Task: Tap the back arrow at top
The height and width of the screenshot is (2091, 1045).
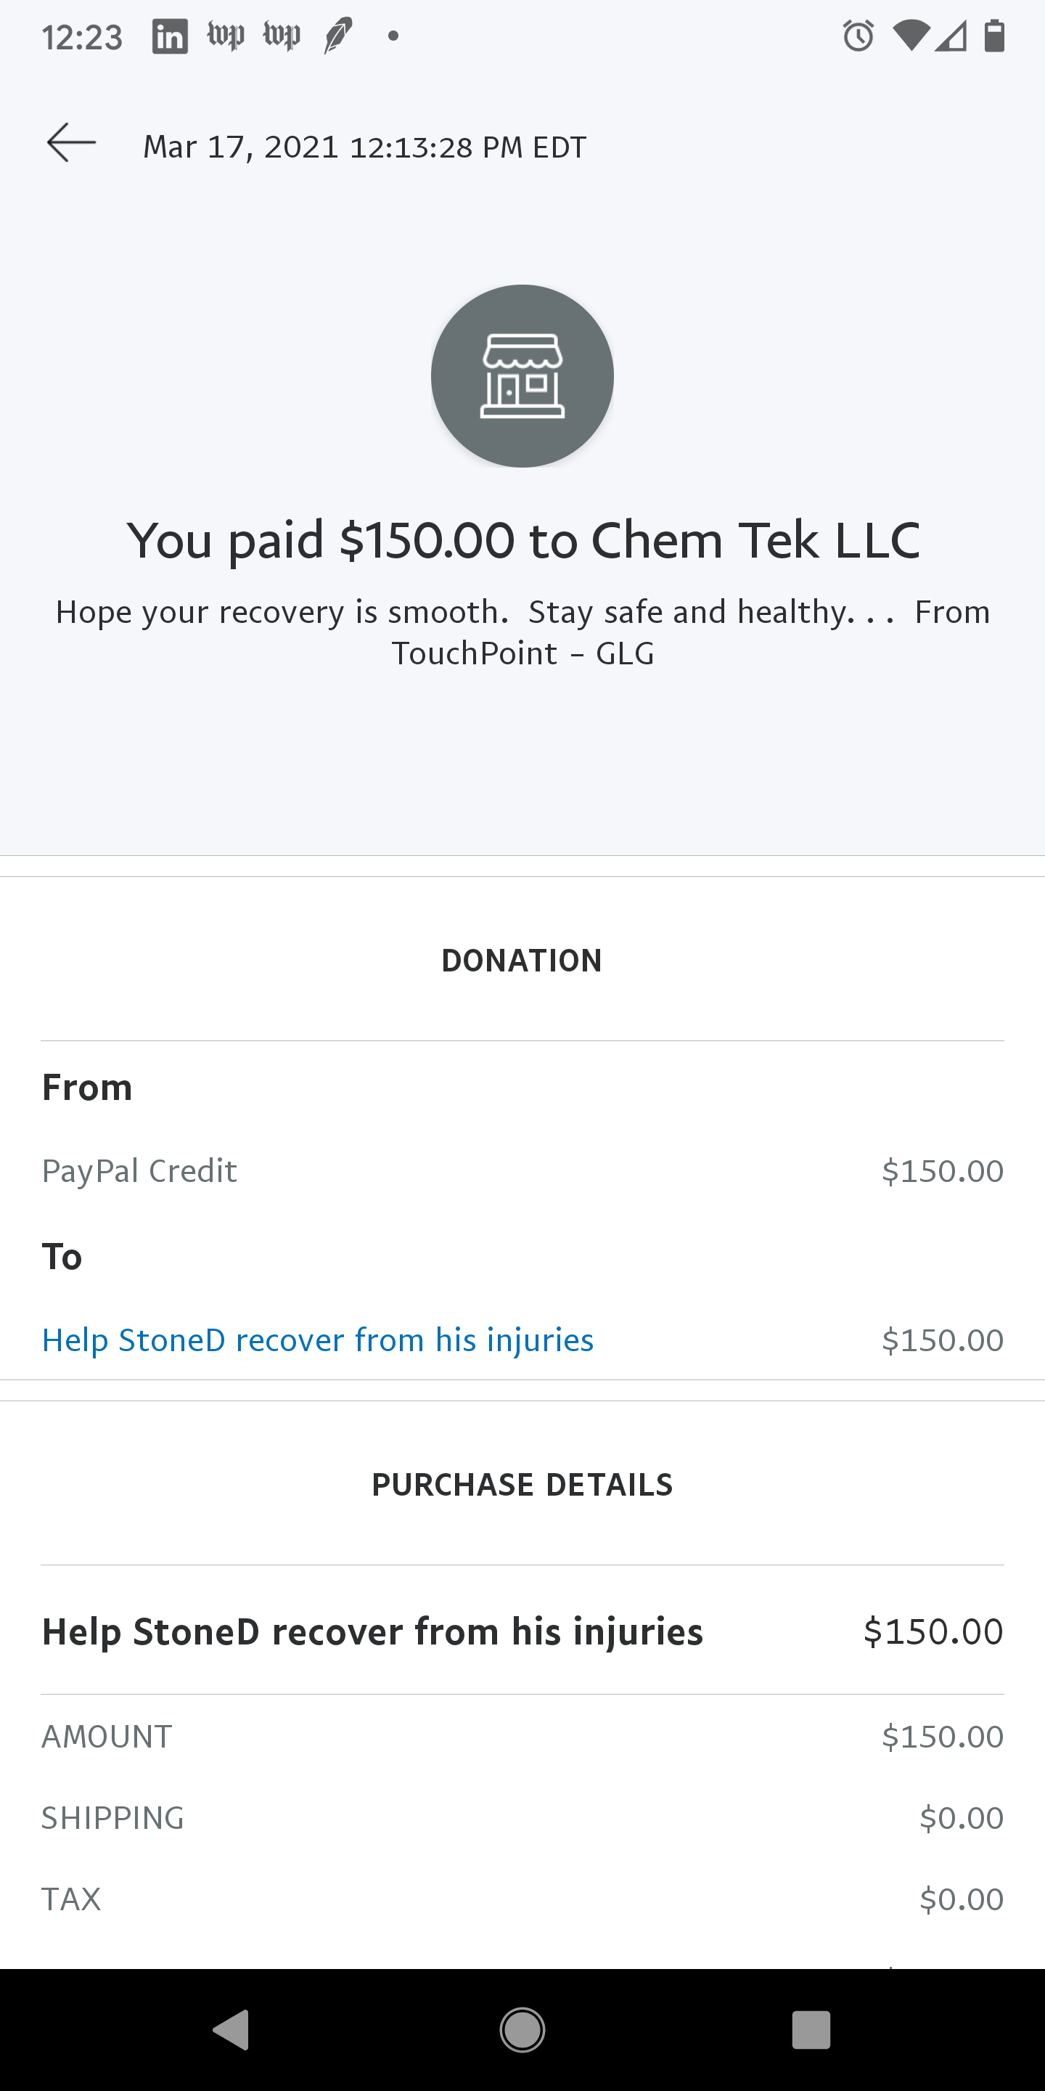Action: [x=71, y=144]
